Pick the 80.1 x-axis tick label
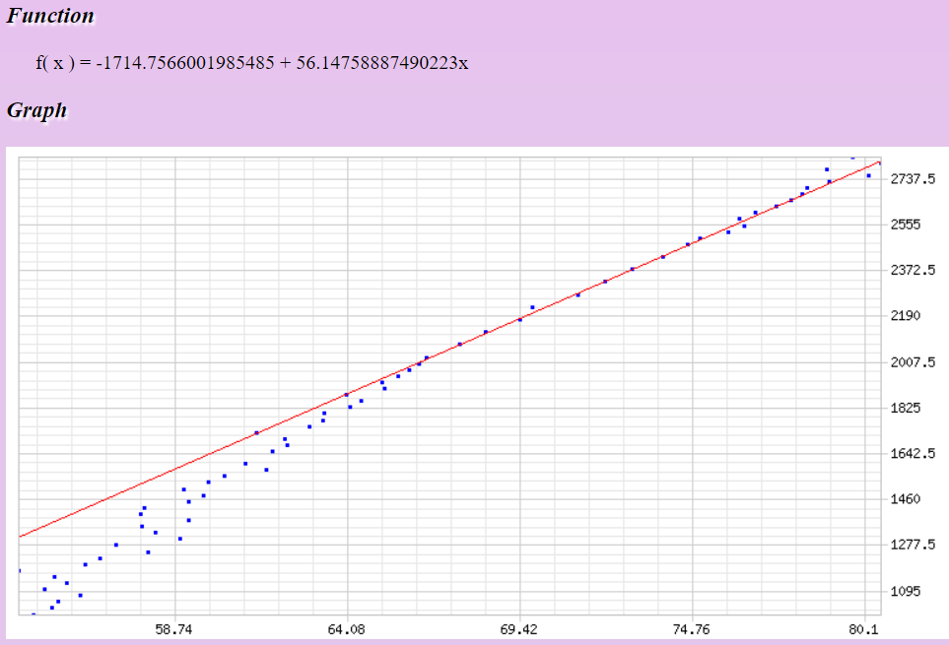 tap(863, 627)
